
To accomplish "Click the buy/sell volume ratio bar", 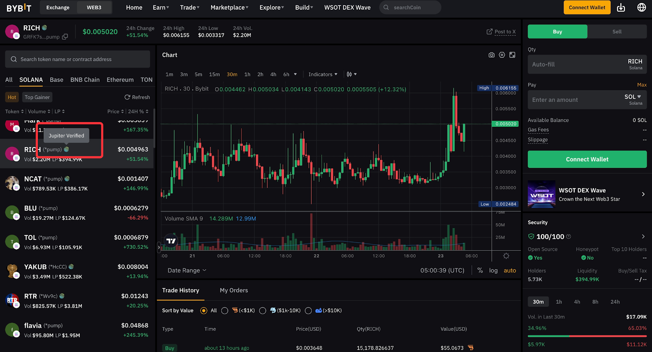I will (x=587, y=336).
